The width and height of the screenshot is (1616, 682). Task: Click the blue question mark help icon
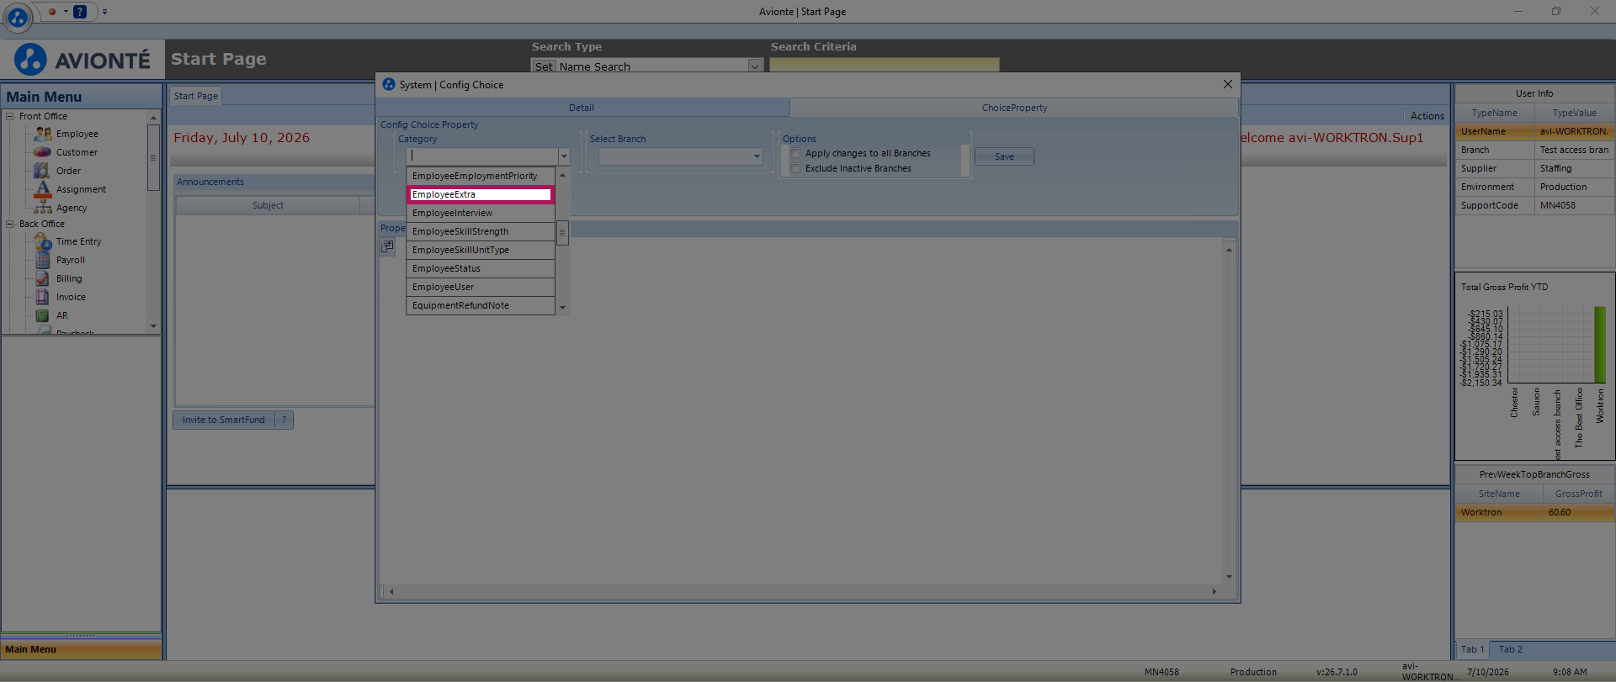click(80, 12)
